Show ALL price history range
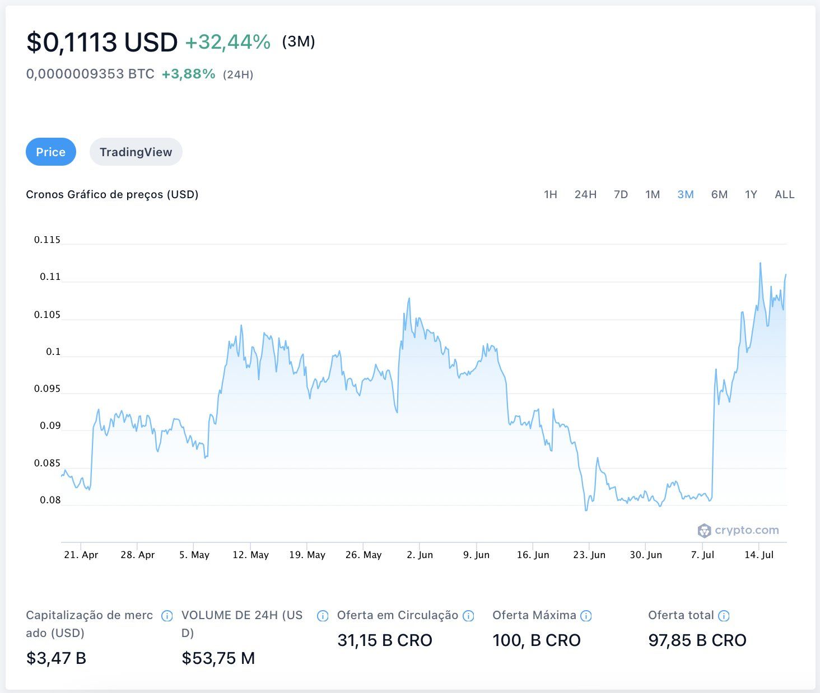Screen dimensions: 820x693 click(x=785, y=194)
